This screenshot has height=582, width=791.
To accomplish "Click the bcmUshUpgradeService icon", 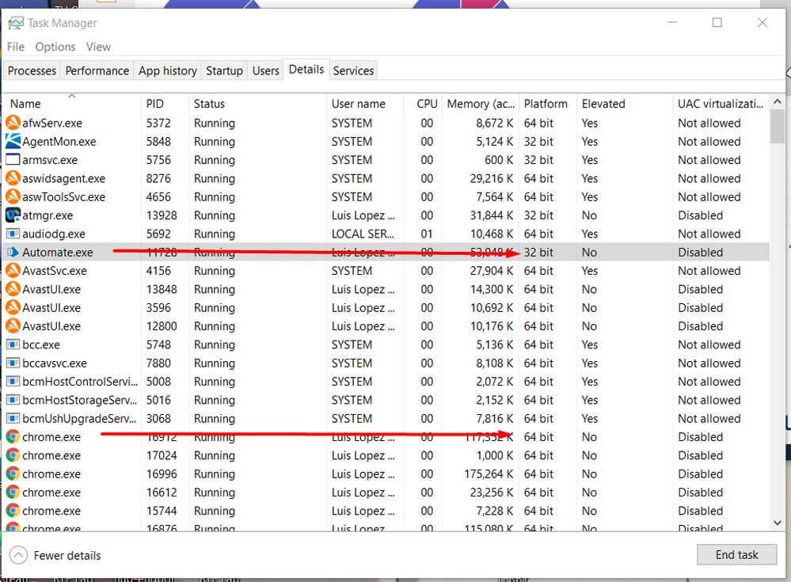I will 13,419.
